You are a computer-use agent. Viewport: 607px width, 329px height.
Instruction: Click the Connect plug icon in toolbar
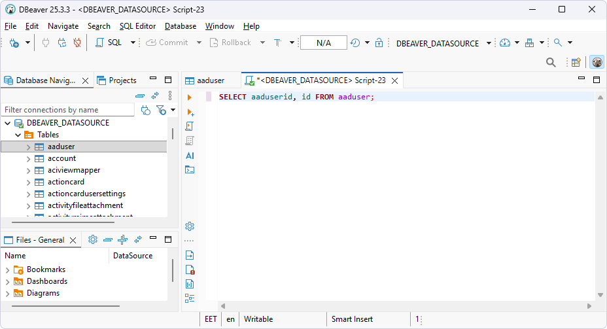click(46, 43)
